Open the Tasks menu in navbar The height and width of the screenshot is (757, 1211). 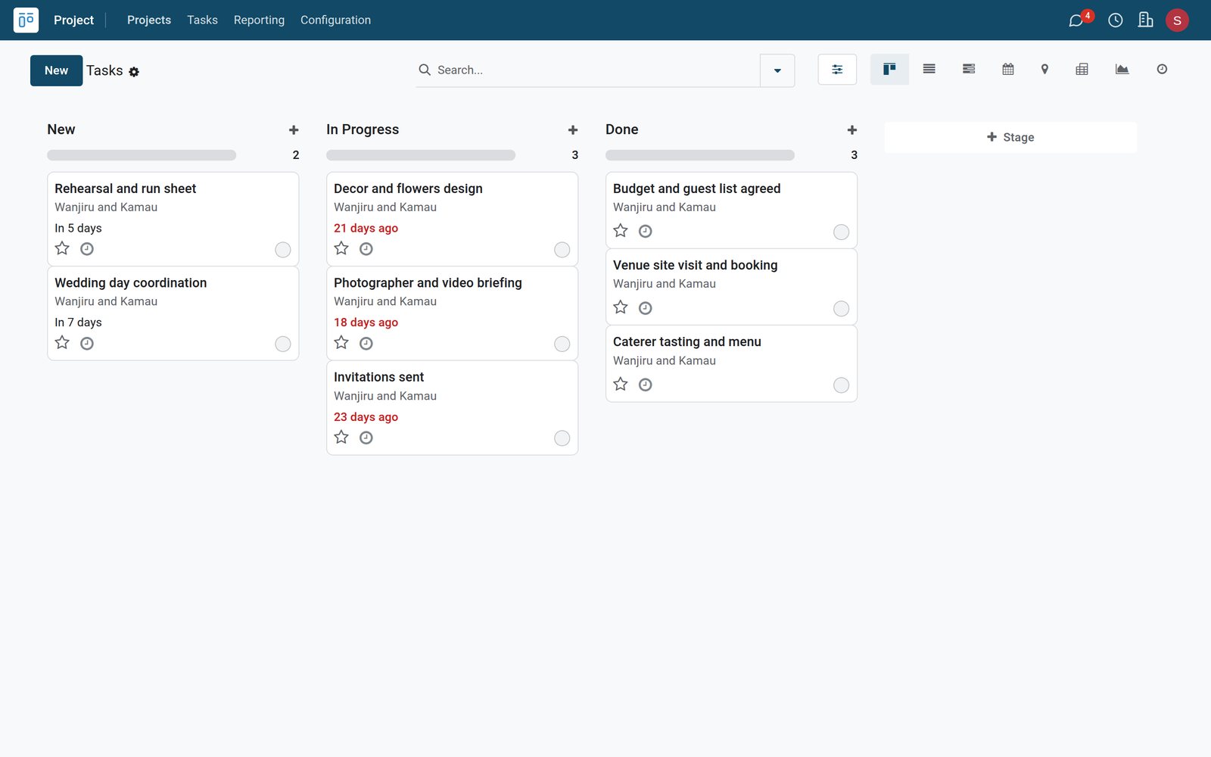(x=202, y=20)
